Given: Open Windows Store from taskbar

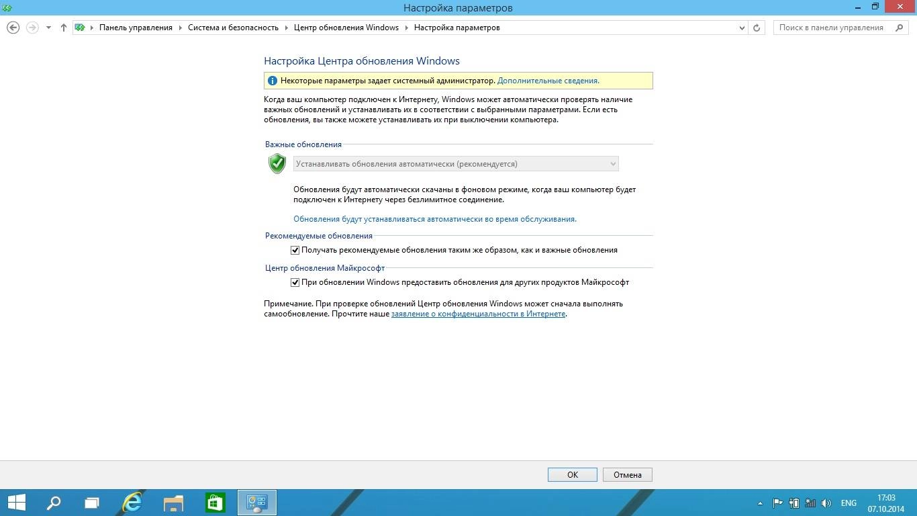Looking at the screenshot, I should 215,503.
